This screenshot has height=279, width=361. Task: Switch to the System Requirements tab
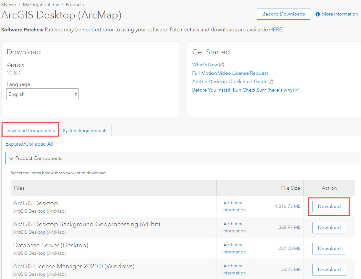tap(85, 130)
